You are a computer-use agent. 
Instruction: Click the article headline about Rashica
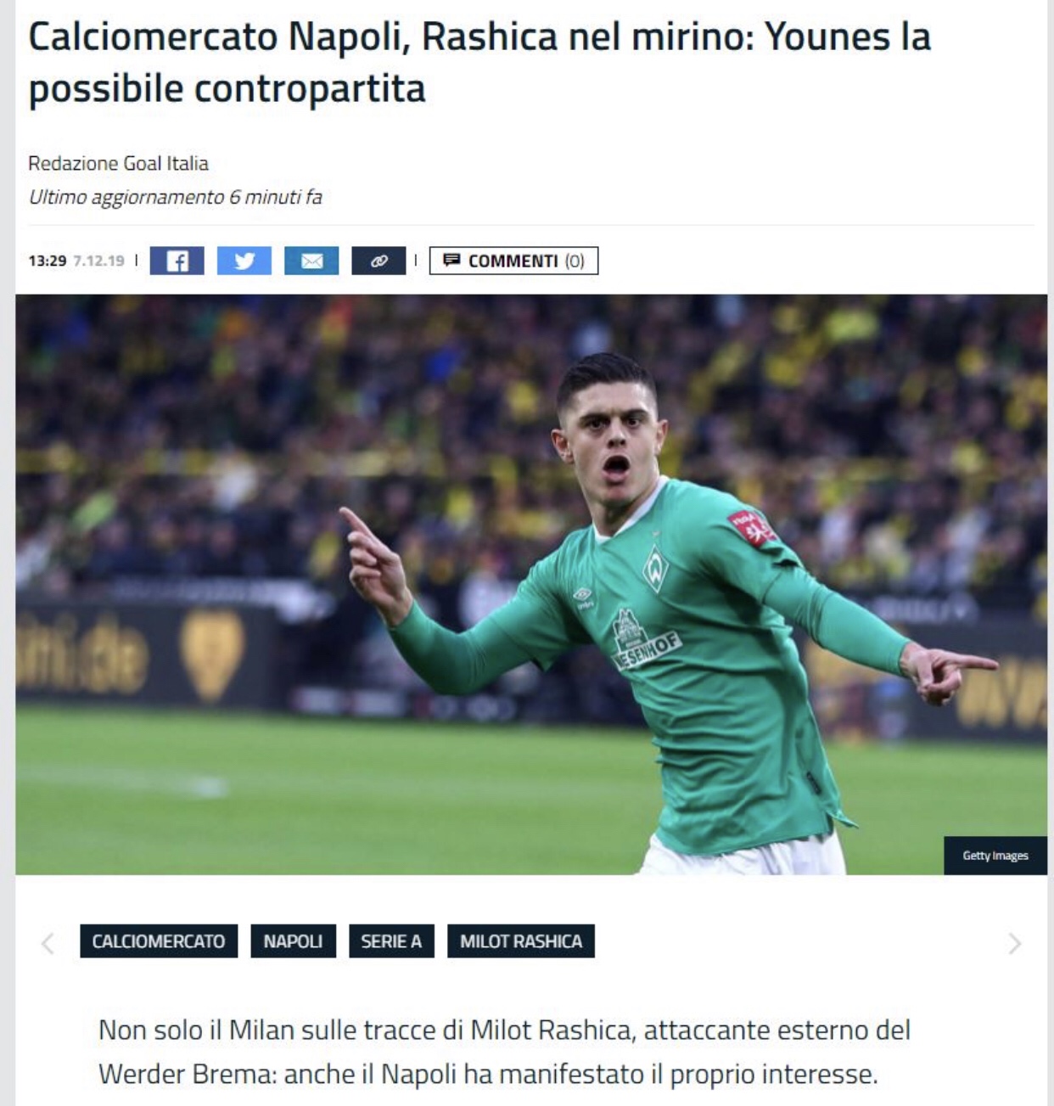479,63
